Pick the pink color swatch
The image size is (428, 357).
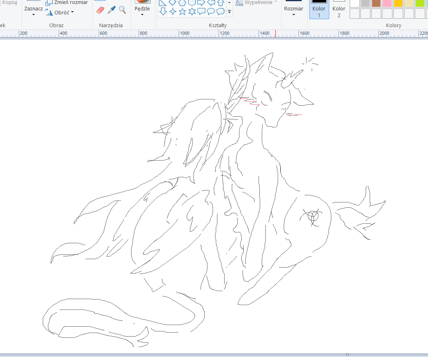[x=387, y=3]
